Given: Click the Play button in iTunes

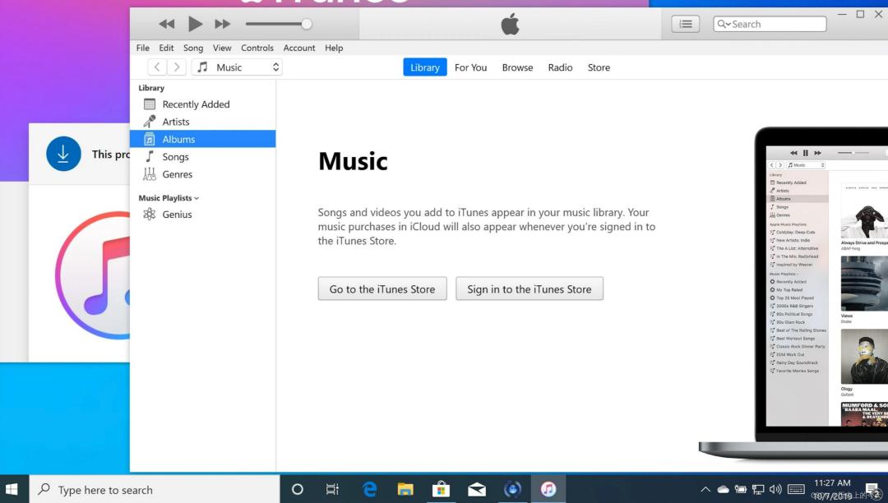Looking at the screenshot, I should (195, 23).
